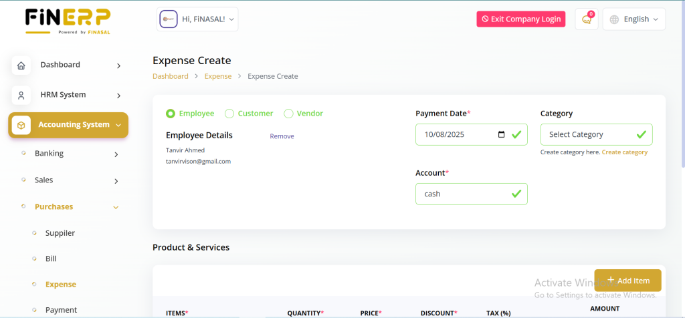Image resolution: width=685 pixels, height=318 pixels.
Task: Click the Add Item button
Action: tap(627, 281)
